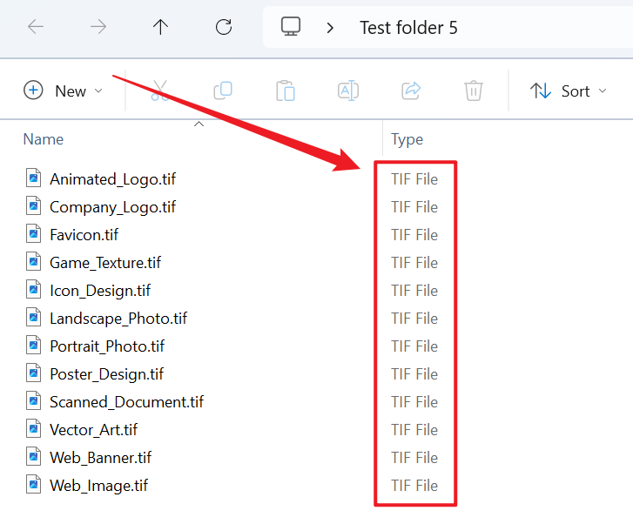Click the image icon beside Web_Banner.tif
The height and width of the screenshot is (524, 633).
(x=33, y=456)
